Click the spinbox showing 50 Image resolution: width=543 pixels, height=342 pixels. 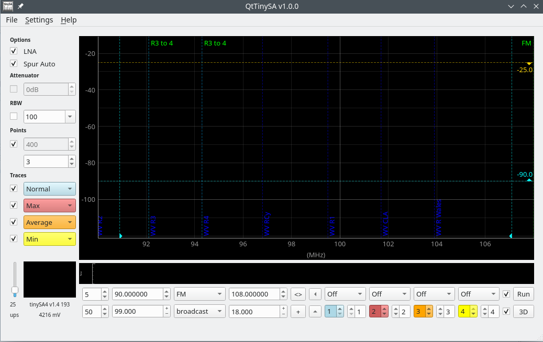[x=95, y=312]
